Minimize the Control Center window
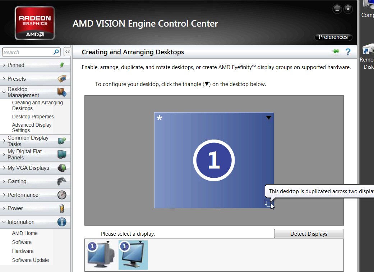 point(337,9)
